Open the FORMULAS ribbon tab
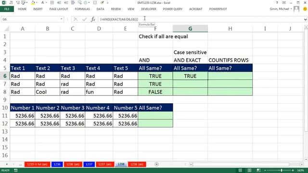 [x=82, y=9]
